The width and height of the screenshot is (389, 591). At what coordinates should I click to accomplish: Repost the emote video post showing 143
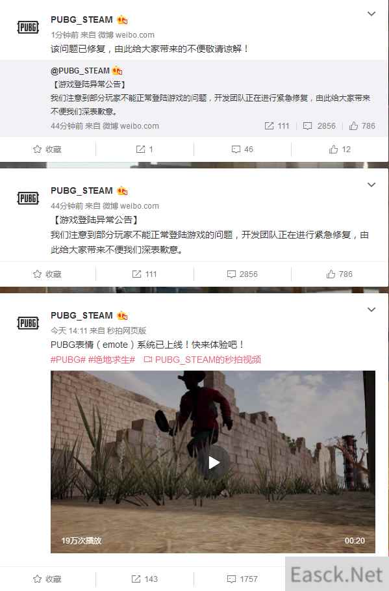click(x=145, y=579)
